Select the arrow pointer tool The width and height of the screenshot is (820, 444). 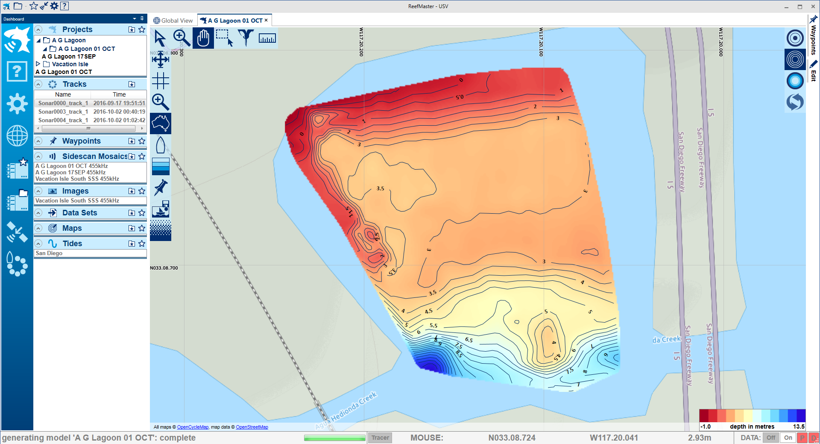tap(160, 38)
